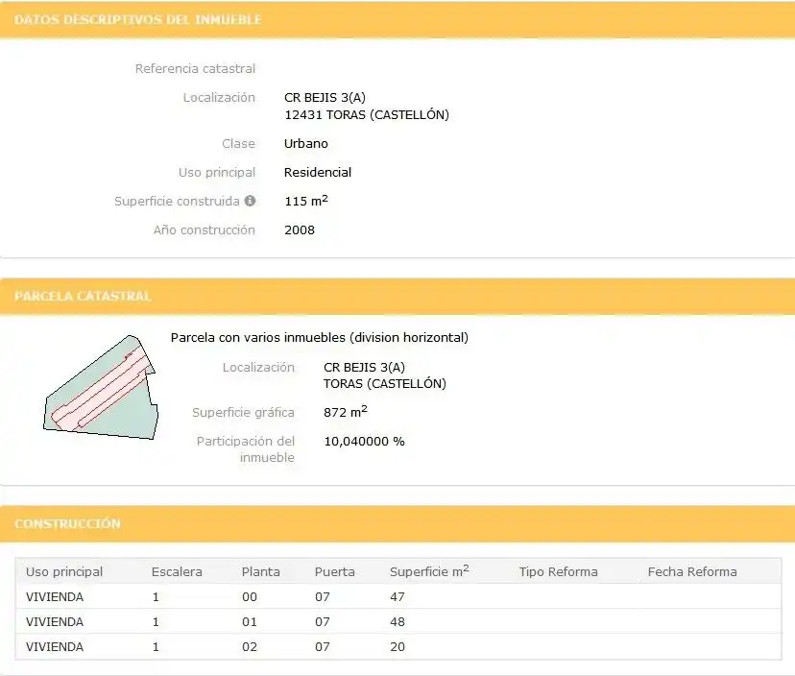
Task: Select the Superficie m² column header
Action: (x=429, y=571)
